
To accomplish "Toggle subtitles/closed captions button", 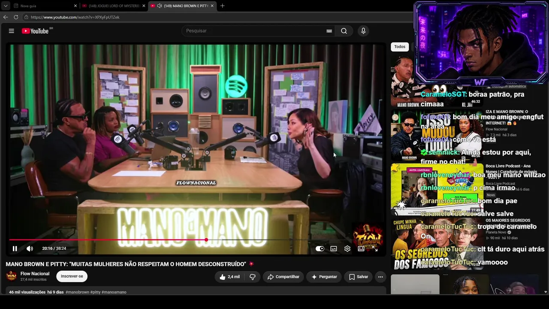I will coord(334,248).
